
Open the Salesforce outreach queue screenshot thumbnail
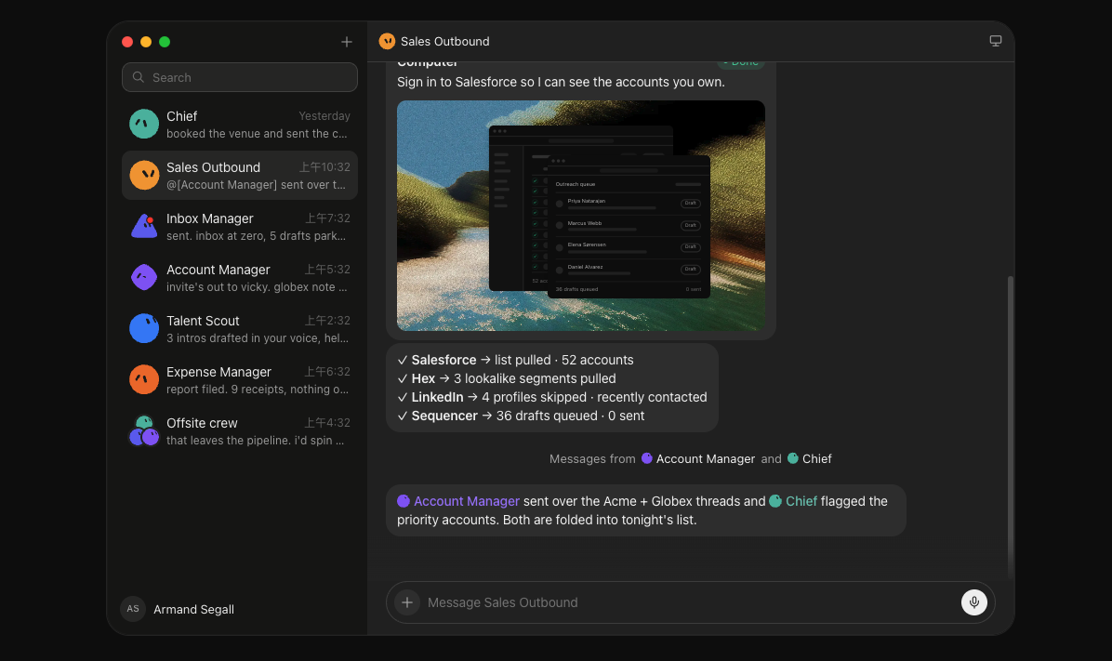click(x=581, y=216)
